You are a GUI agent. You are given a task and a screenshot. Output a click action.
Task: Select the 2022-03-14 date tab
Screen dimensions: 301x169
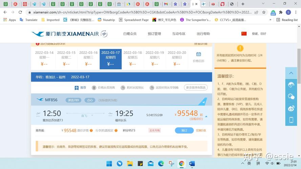tap(44, 59)
